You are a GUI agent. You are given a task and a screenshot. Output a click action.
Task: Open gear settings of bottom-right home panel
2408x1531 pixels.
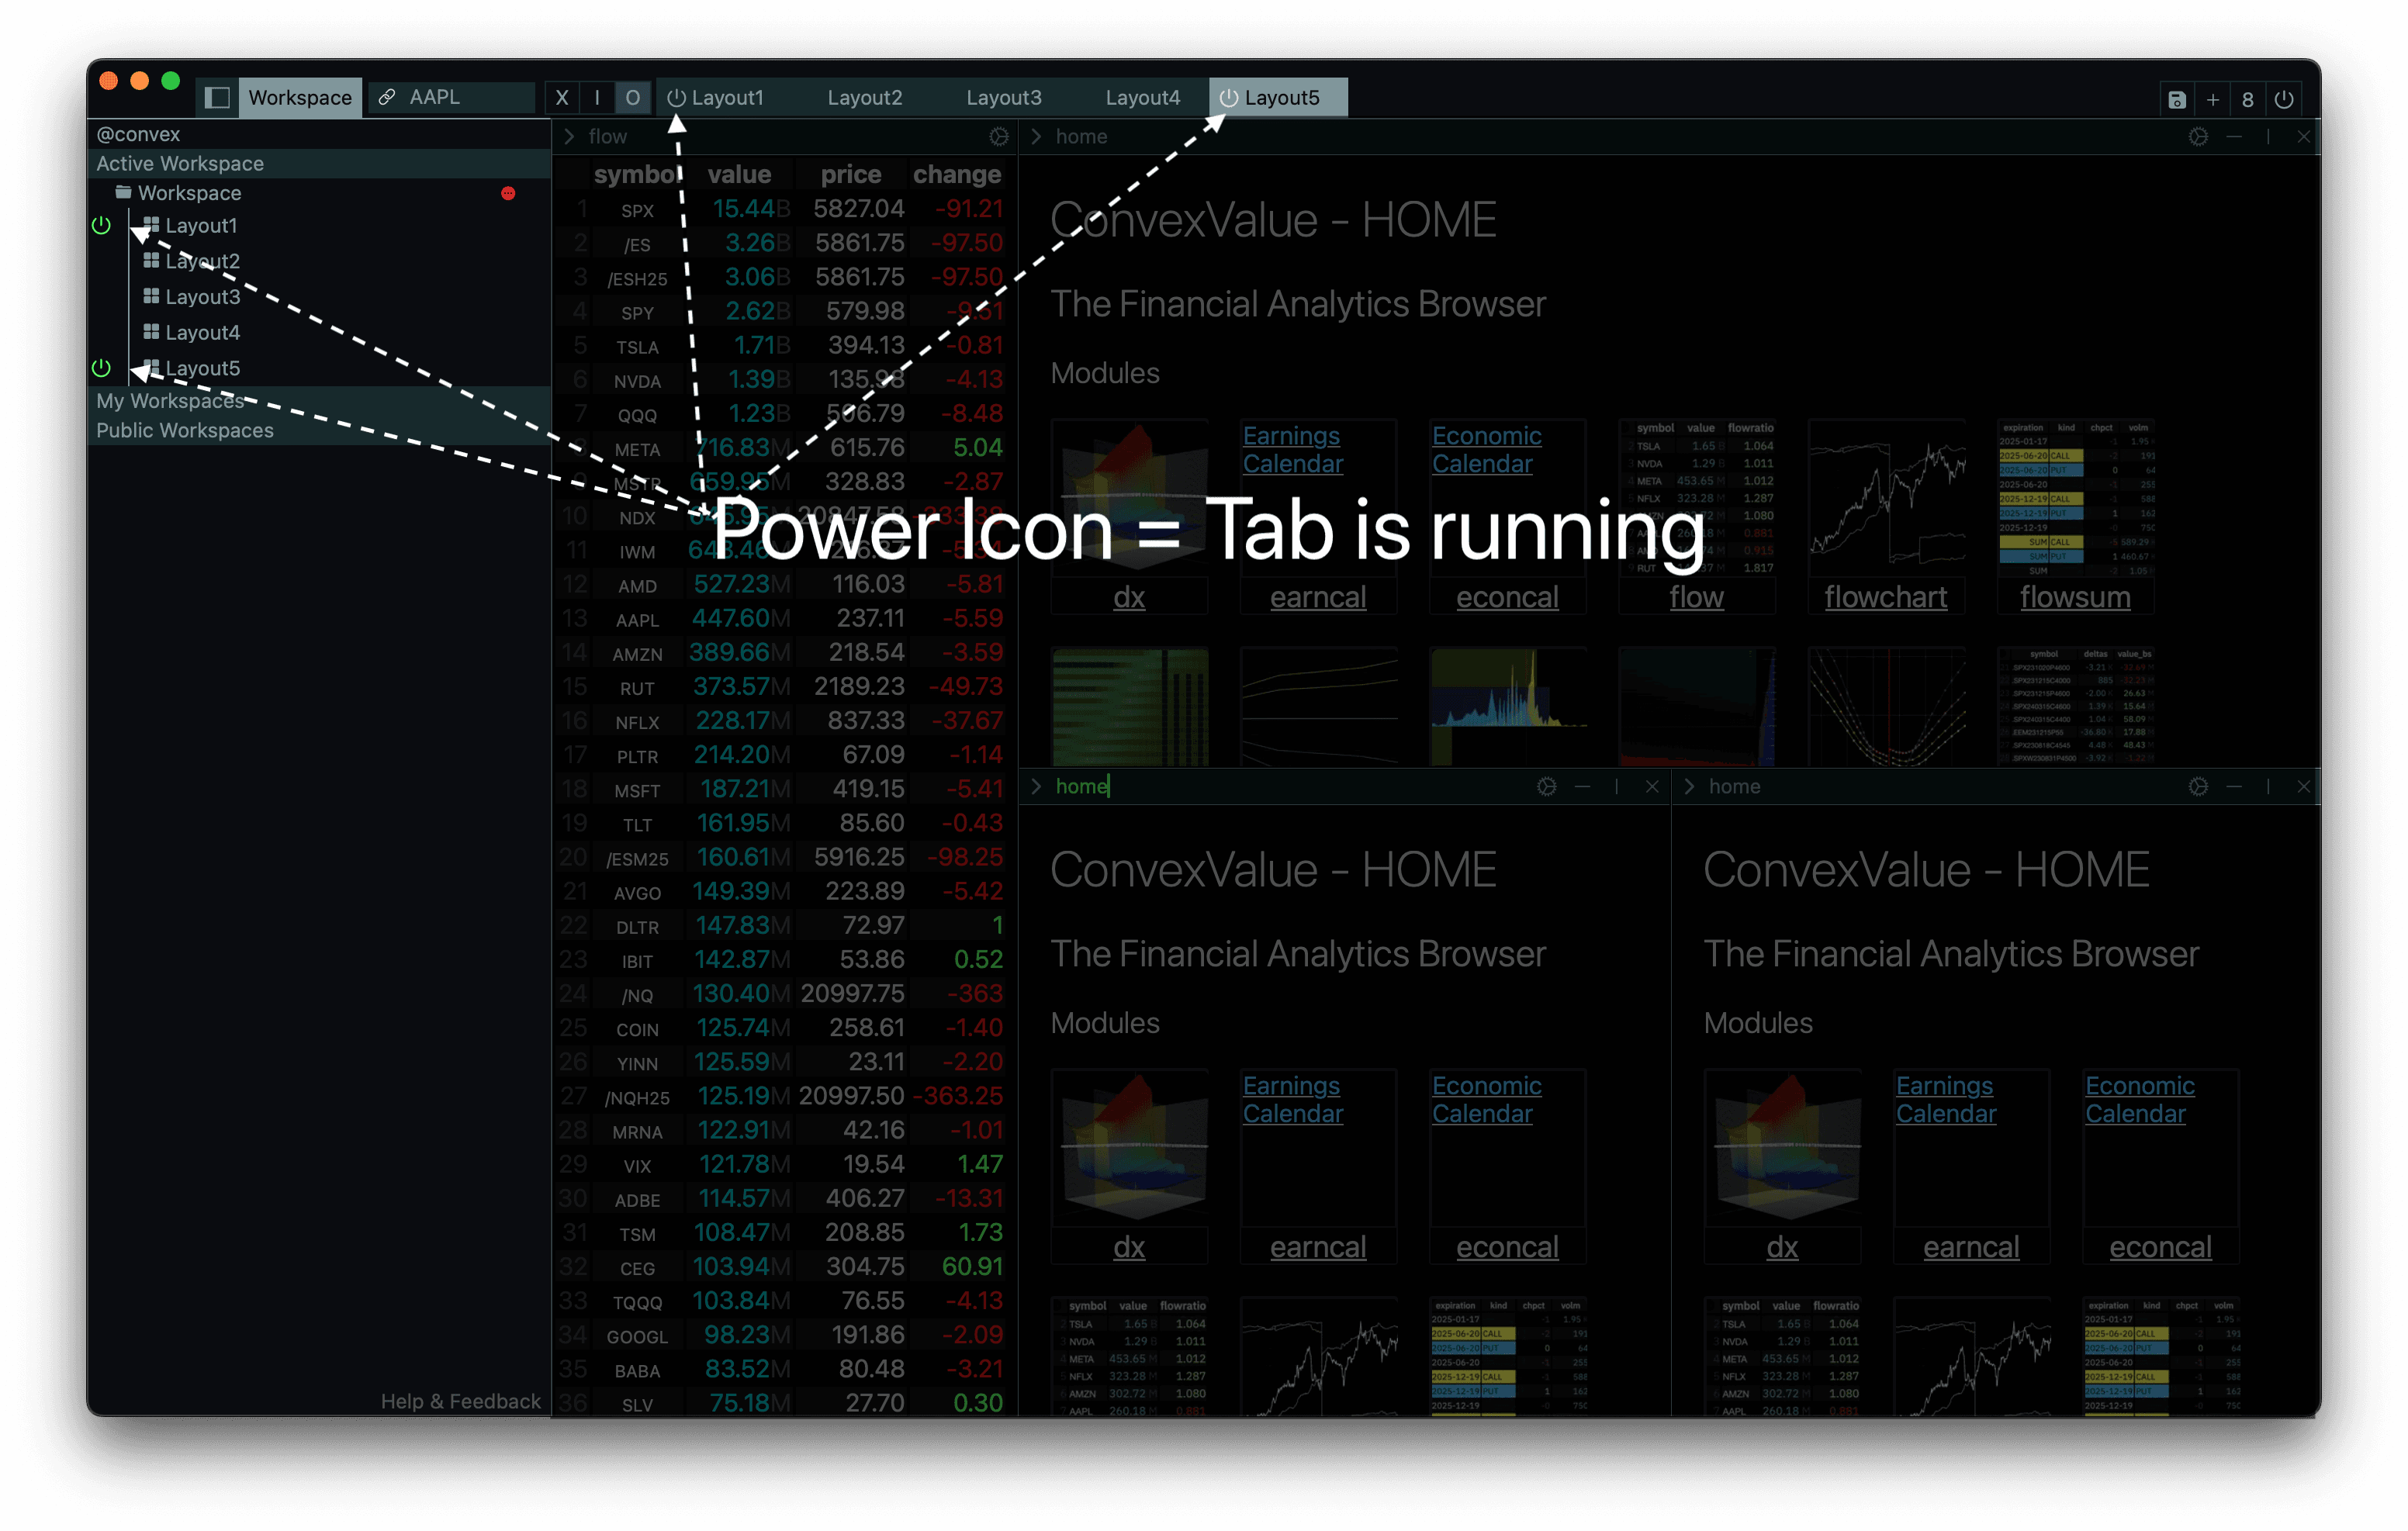pos(2198,786)
